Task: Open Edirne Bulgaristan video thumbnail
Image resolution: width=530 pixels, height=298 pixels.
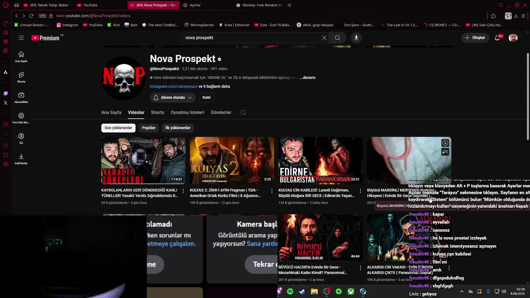Action: click(x=320, y=161)
